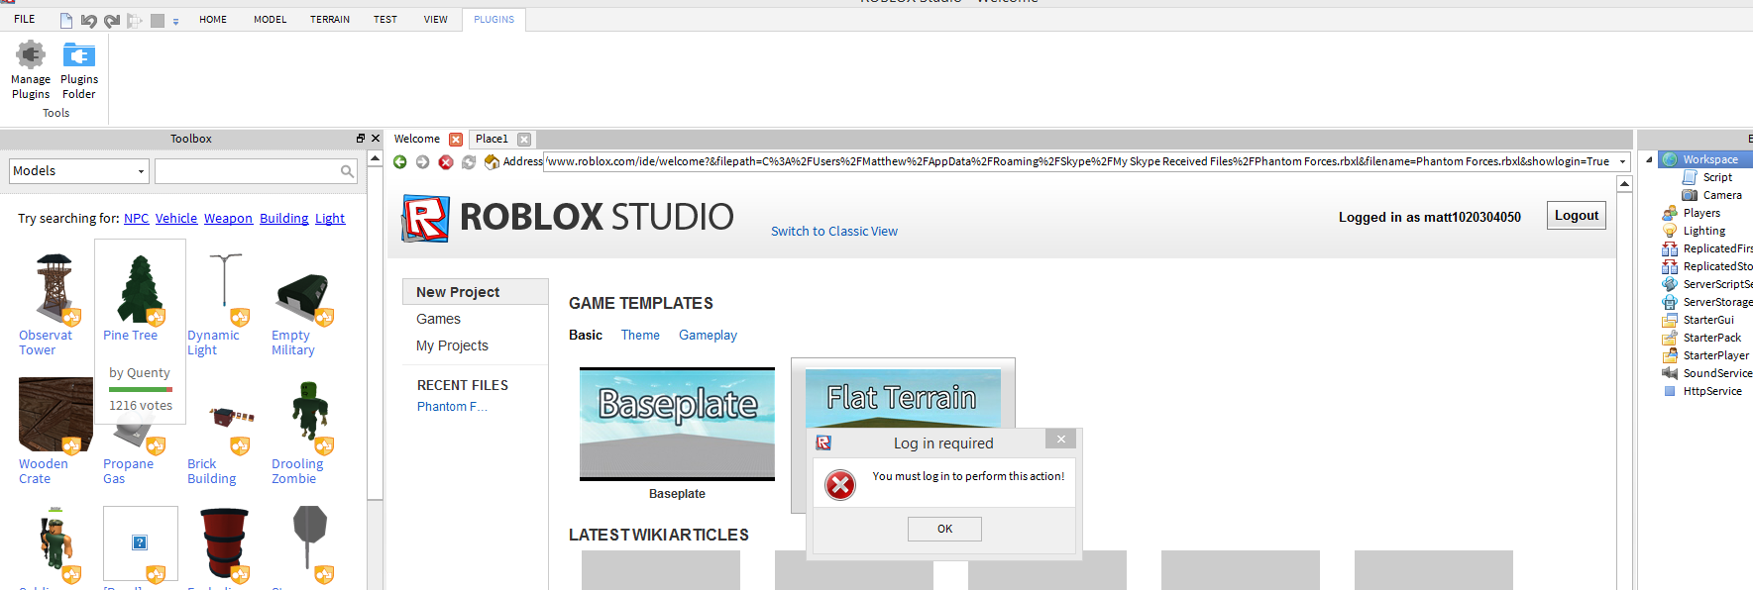1753x590 pixels.
Task: Click the home icon beside Address
Action: 492,161
